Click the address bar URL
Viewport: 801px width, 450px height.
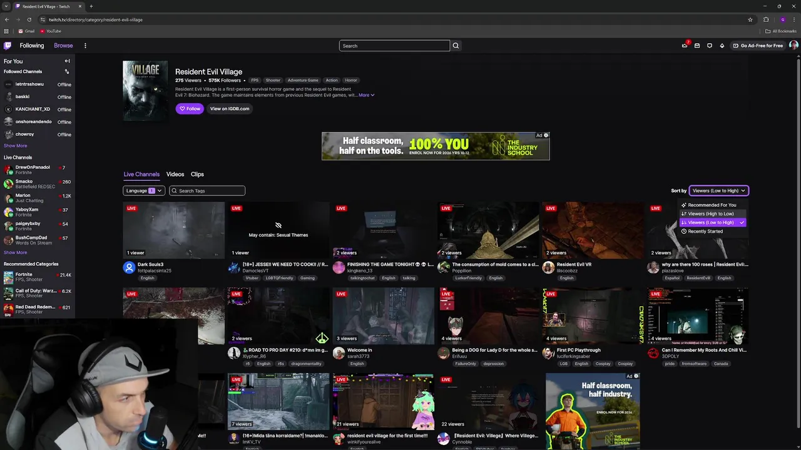95,19
